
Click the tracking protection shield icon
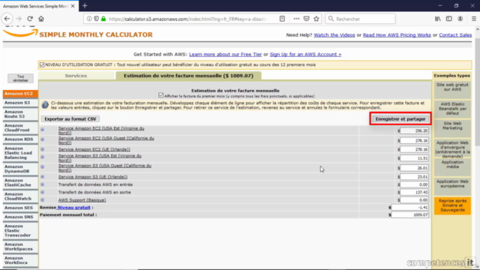pyautogui.click(x=97, y=19)
